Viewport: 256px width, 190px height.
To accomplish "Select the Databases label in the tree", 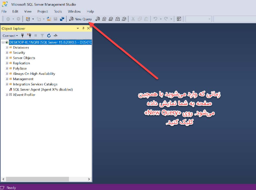I will pyautogui.click(x=21, y=47).
